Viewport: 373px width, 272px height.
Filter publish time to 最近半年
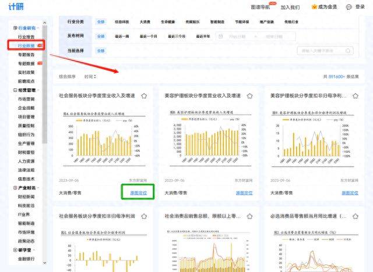[203, 36]
